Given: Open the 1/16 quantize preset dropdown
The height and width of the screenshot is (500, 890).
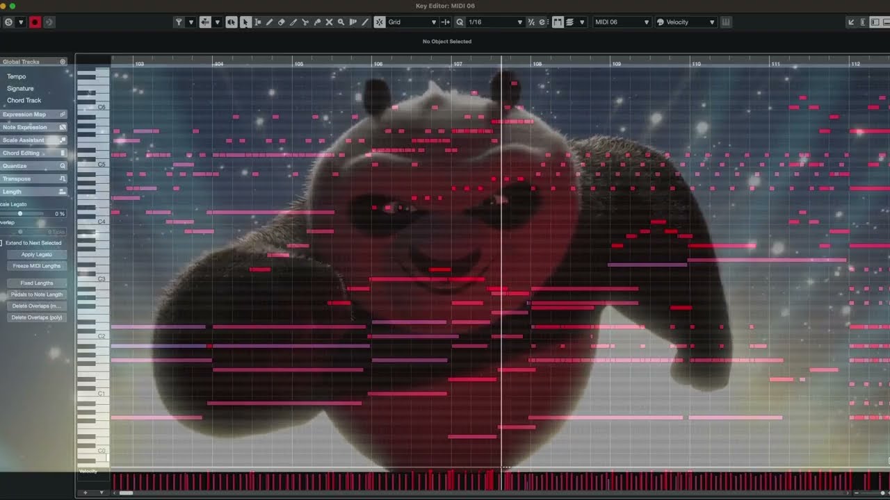Looking at the screenshot, I should pos(495,22).
